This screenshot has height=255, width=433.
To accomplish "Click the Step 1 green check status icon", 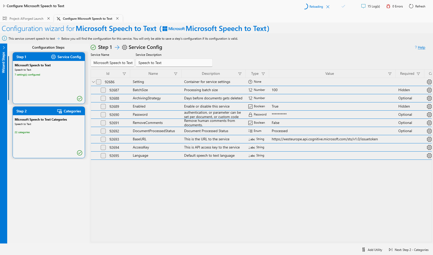I will [80, 99].
